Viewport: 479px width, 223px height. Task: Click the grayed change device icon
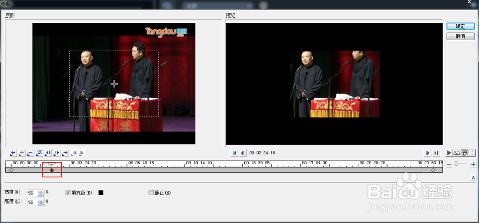click(x=472, y=153)
